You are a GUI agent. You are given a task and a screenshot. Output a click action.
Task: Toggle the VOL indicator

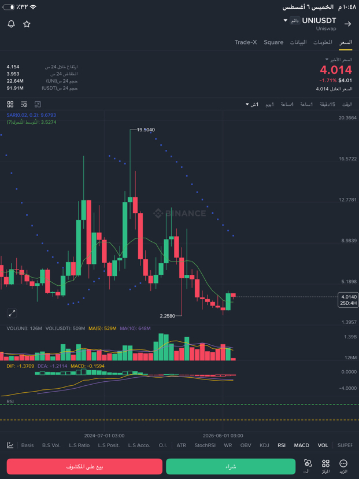pos(323,445)
